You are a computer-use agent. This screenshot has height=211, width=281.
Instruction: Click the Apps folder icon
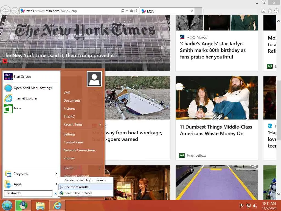point(8,184)
